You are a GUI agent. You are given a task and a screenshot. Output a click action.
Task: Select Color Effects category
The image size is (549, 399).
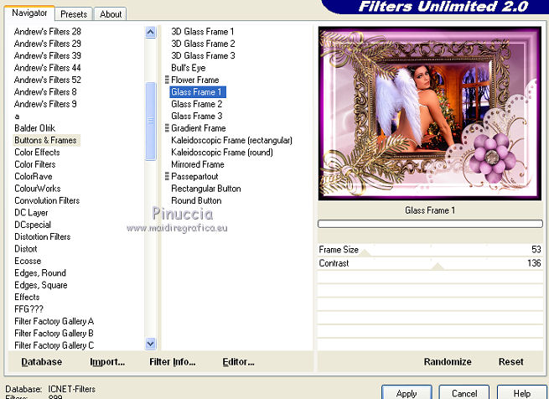(37, 152)
